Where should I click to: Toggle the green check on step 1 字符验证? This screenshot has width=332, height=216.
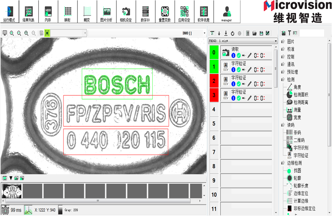click(239, 70)
